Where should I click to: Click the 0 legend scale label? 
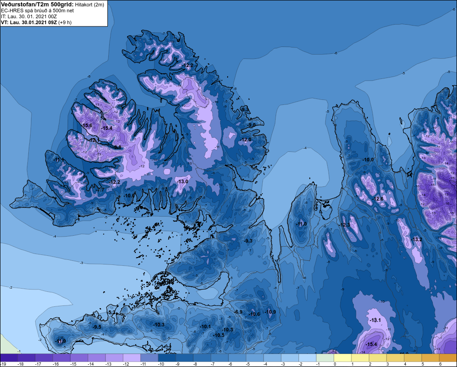(335, 364)
